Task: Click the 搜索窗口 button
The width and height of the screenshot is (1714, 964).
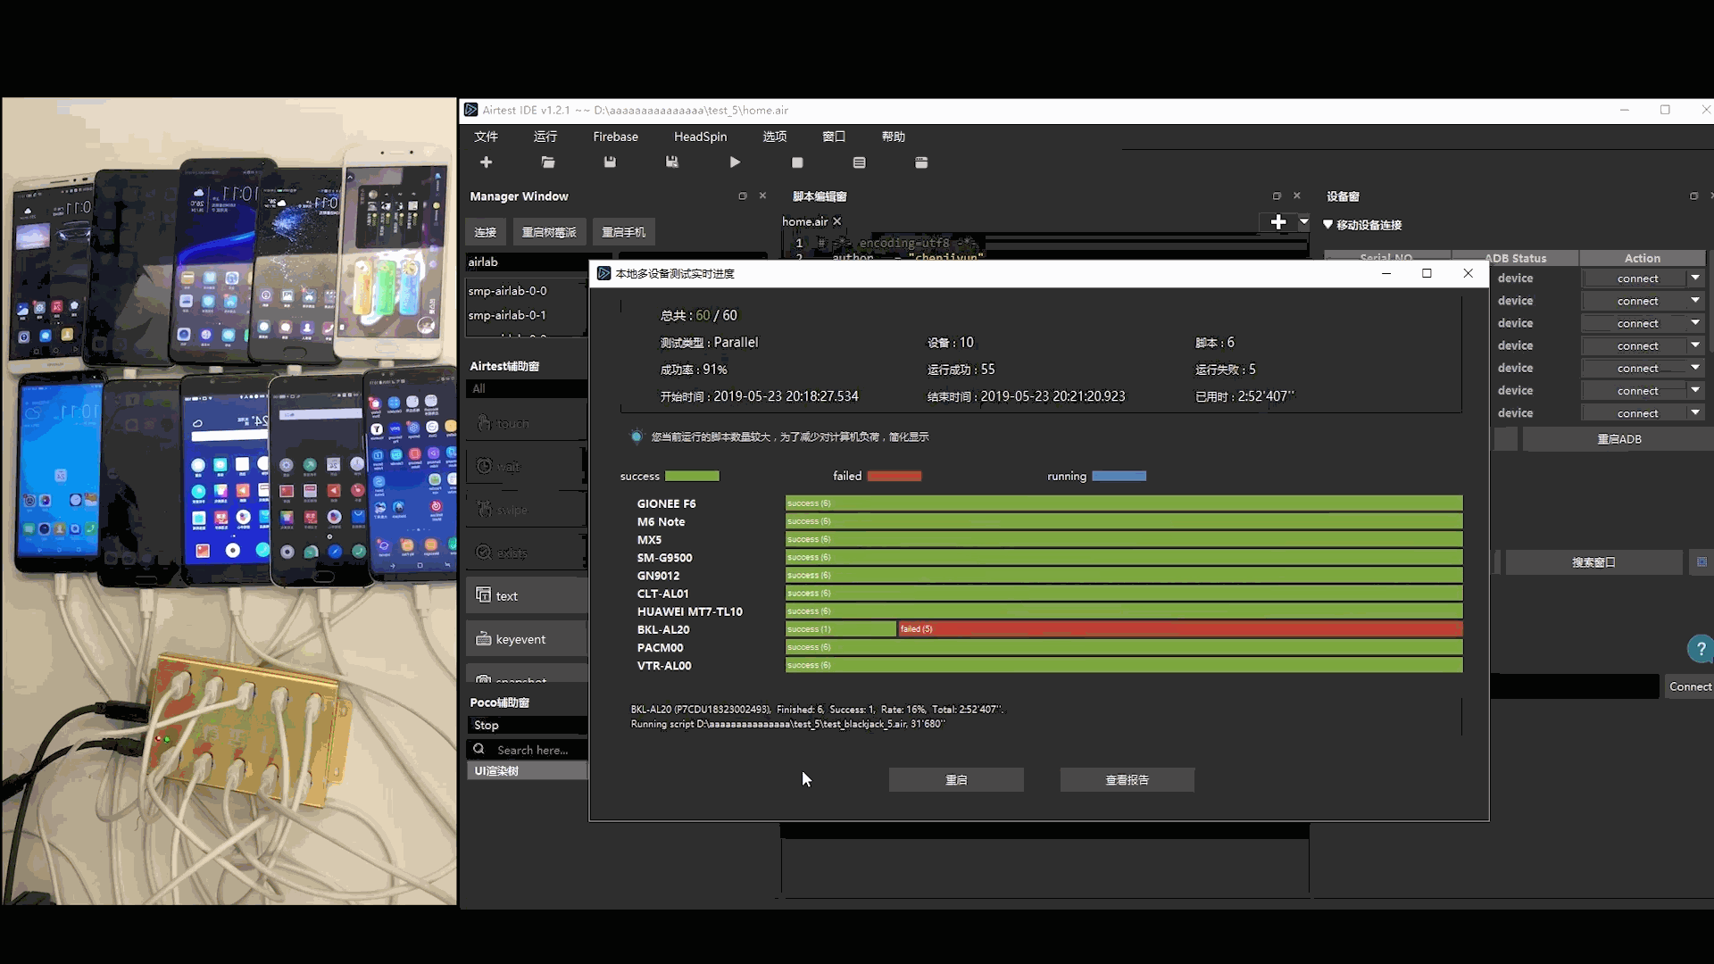Action: pyautogui.click(x=1593, y=562)
